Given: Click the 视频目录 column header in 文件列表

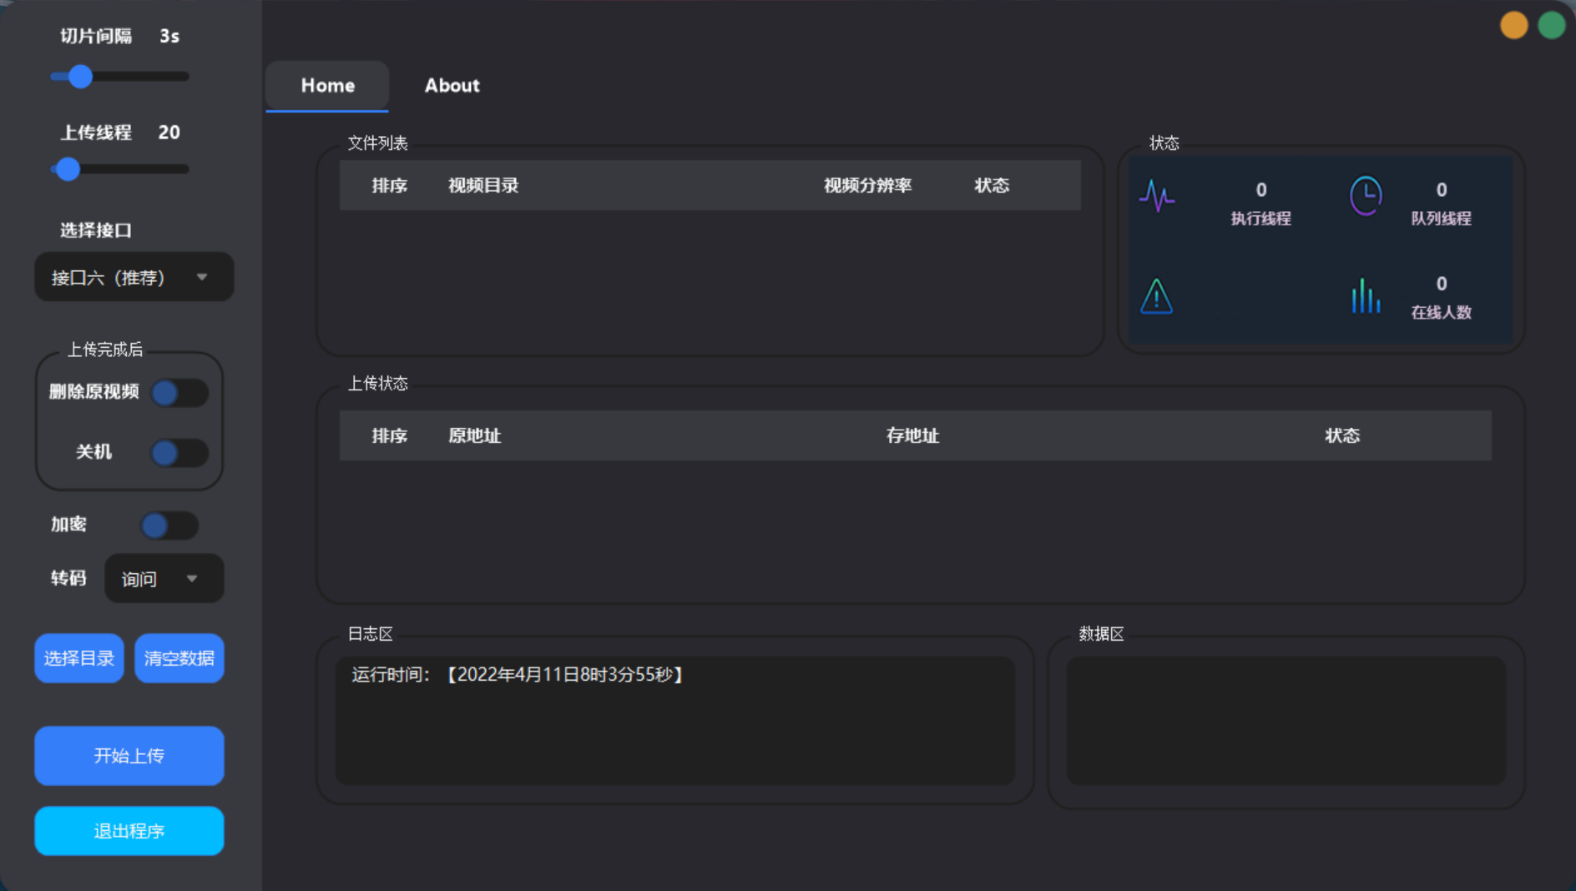Looking at the screenshot, I should (x=483, y=185).
